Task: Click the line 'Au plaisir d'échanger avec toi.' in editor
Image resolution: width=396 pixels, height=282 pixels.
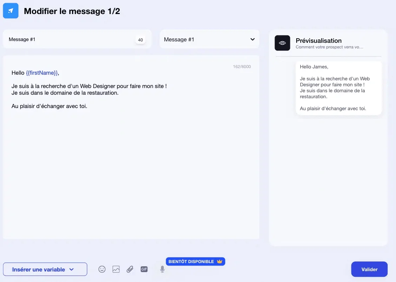Action: tap(49, 106)
